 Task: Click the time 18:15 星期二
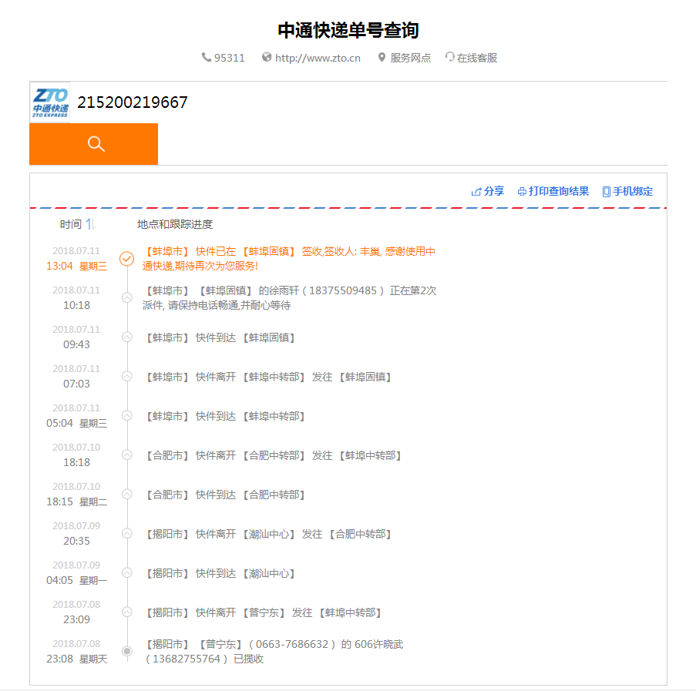click(x=77, y=501)
